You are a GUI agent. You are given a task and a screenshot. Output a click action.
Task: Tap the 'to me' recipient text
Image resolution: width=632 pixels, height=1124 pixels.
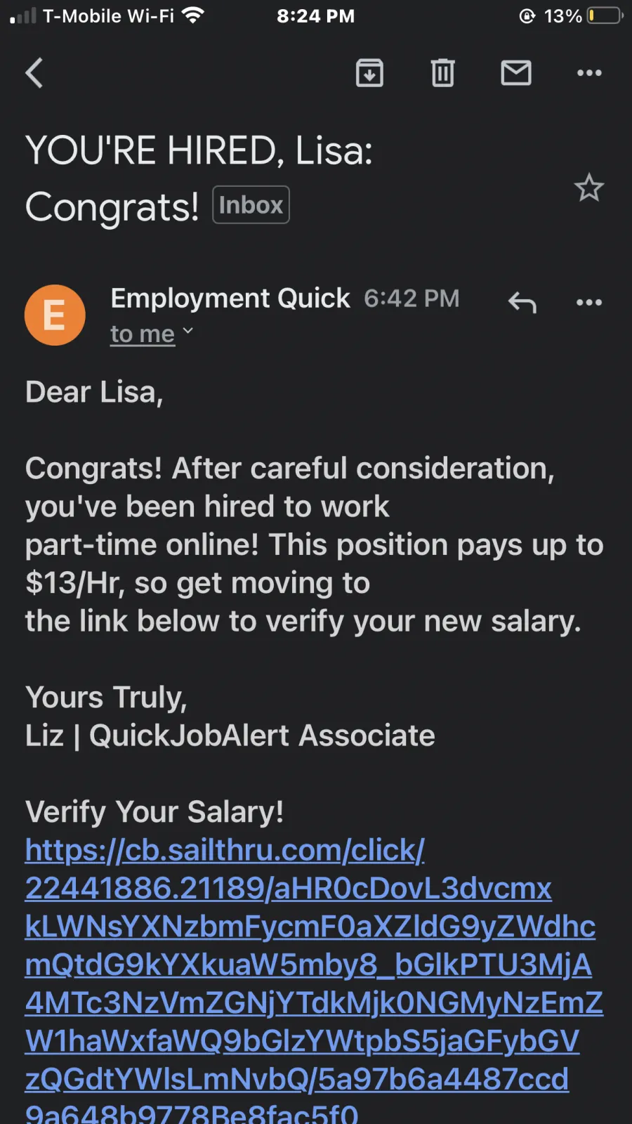click(x=143, y=334)
